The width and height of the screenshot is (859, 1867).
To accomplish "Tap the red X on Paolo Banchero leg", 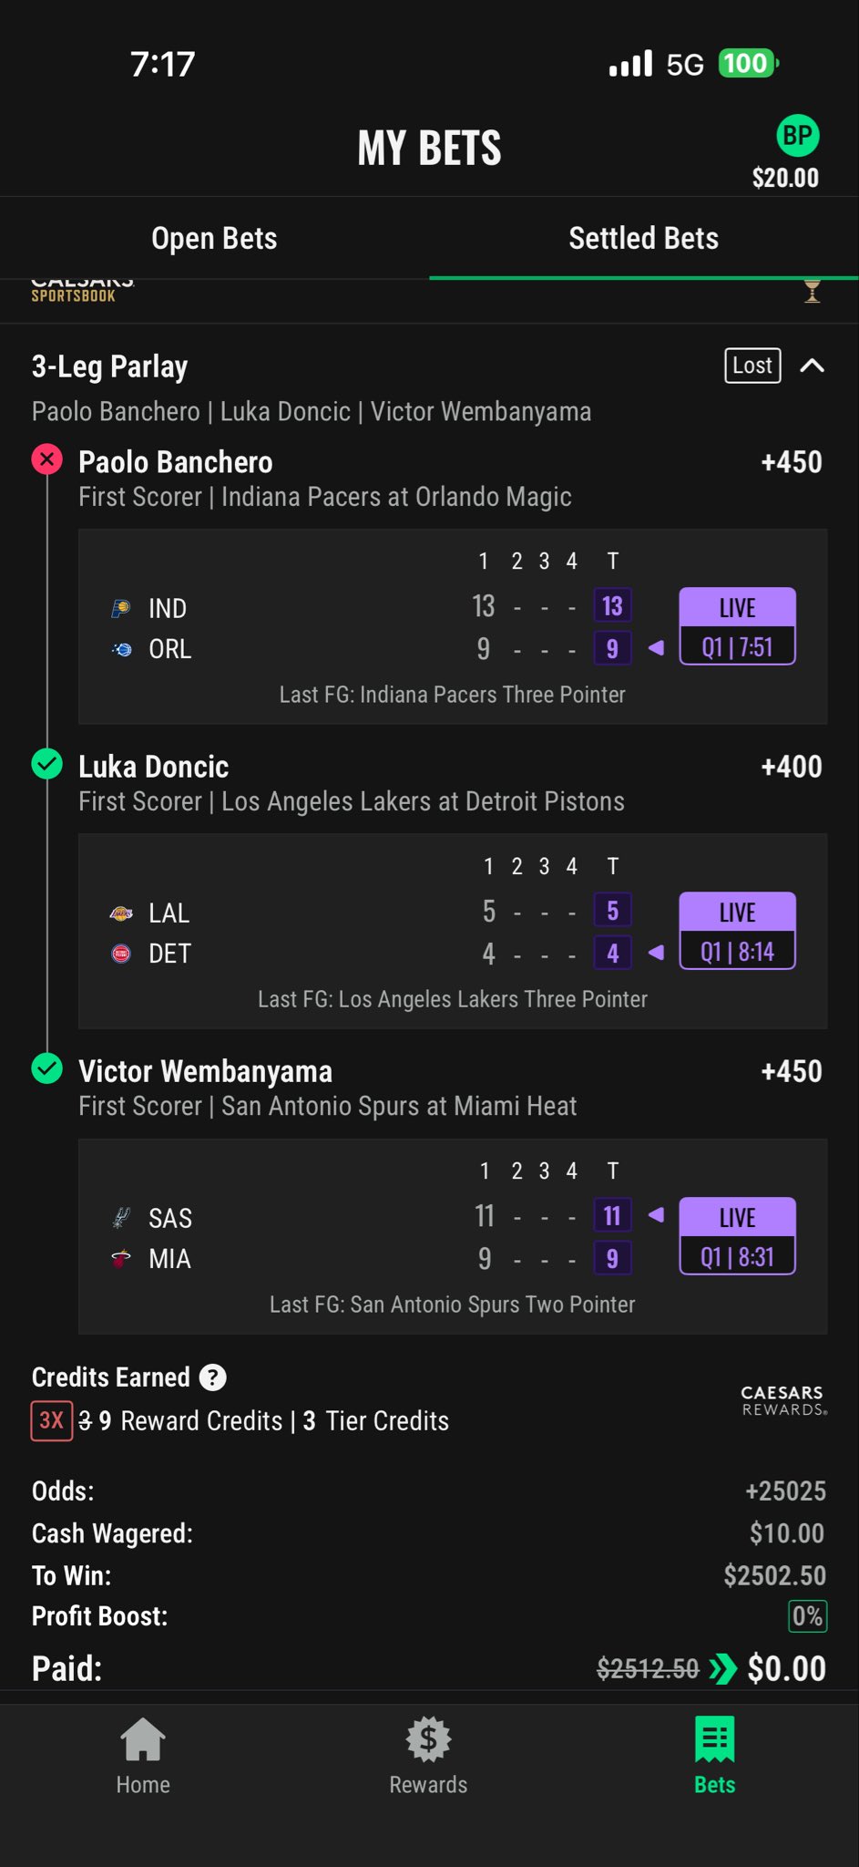I will pos(47,459).
